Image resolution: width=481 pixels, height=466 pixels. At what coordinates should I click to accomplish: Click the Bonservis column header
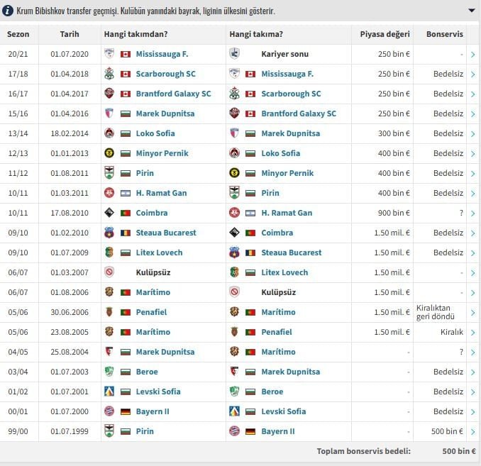[x=444, y=34]
